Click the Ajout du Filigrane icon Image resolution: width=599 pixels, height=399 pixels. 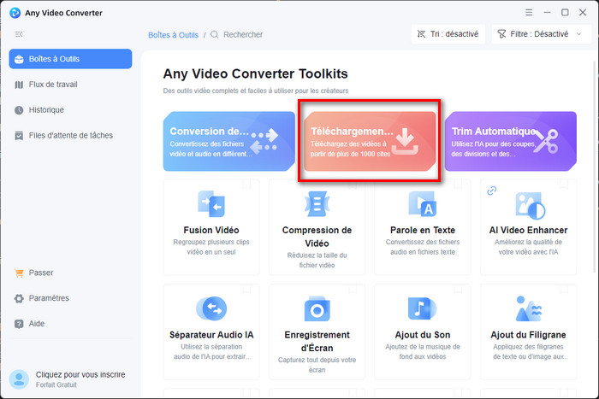tap(529, 308)
